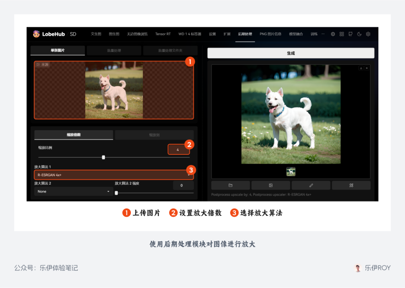The image size is (405, 288).
Task: Switch to the 缩放到 mode tab
Action: pos(154,135)
